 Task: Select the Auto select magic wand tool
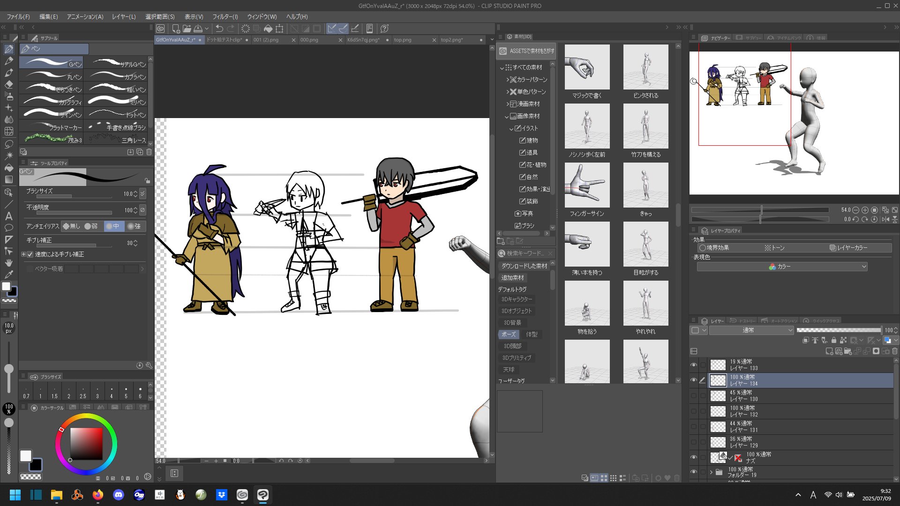pos(8,156)
